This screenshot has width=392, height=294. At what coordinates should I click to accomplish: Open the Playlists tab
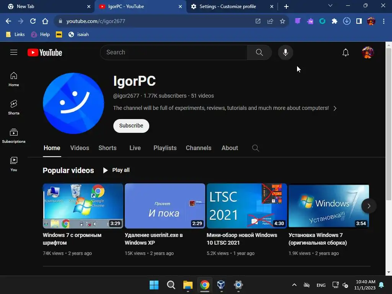165,148
